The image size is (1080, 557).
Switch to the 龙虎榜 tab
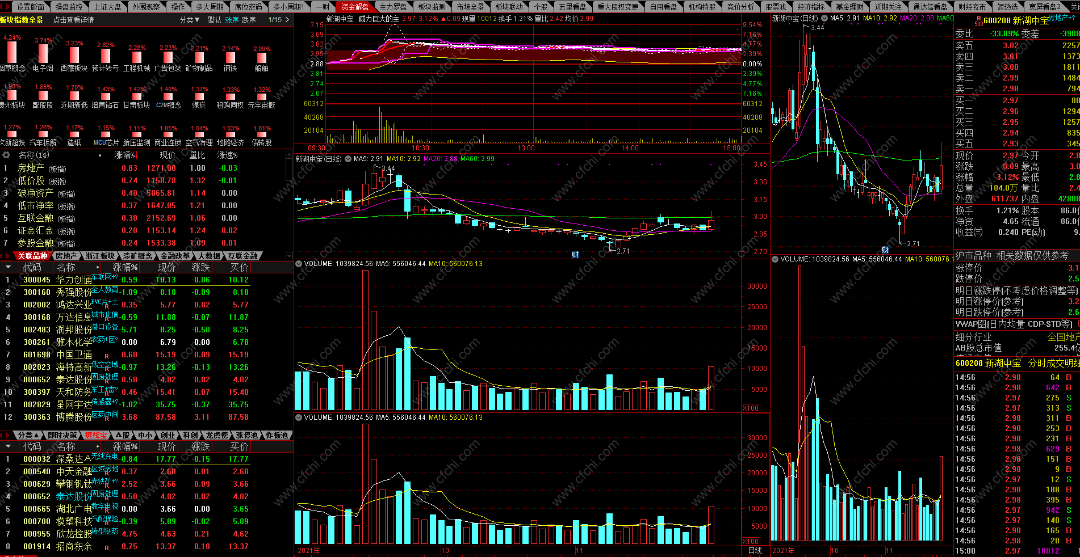(x=217, y=435)
